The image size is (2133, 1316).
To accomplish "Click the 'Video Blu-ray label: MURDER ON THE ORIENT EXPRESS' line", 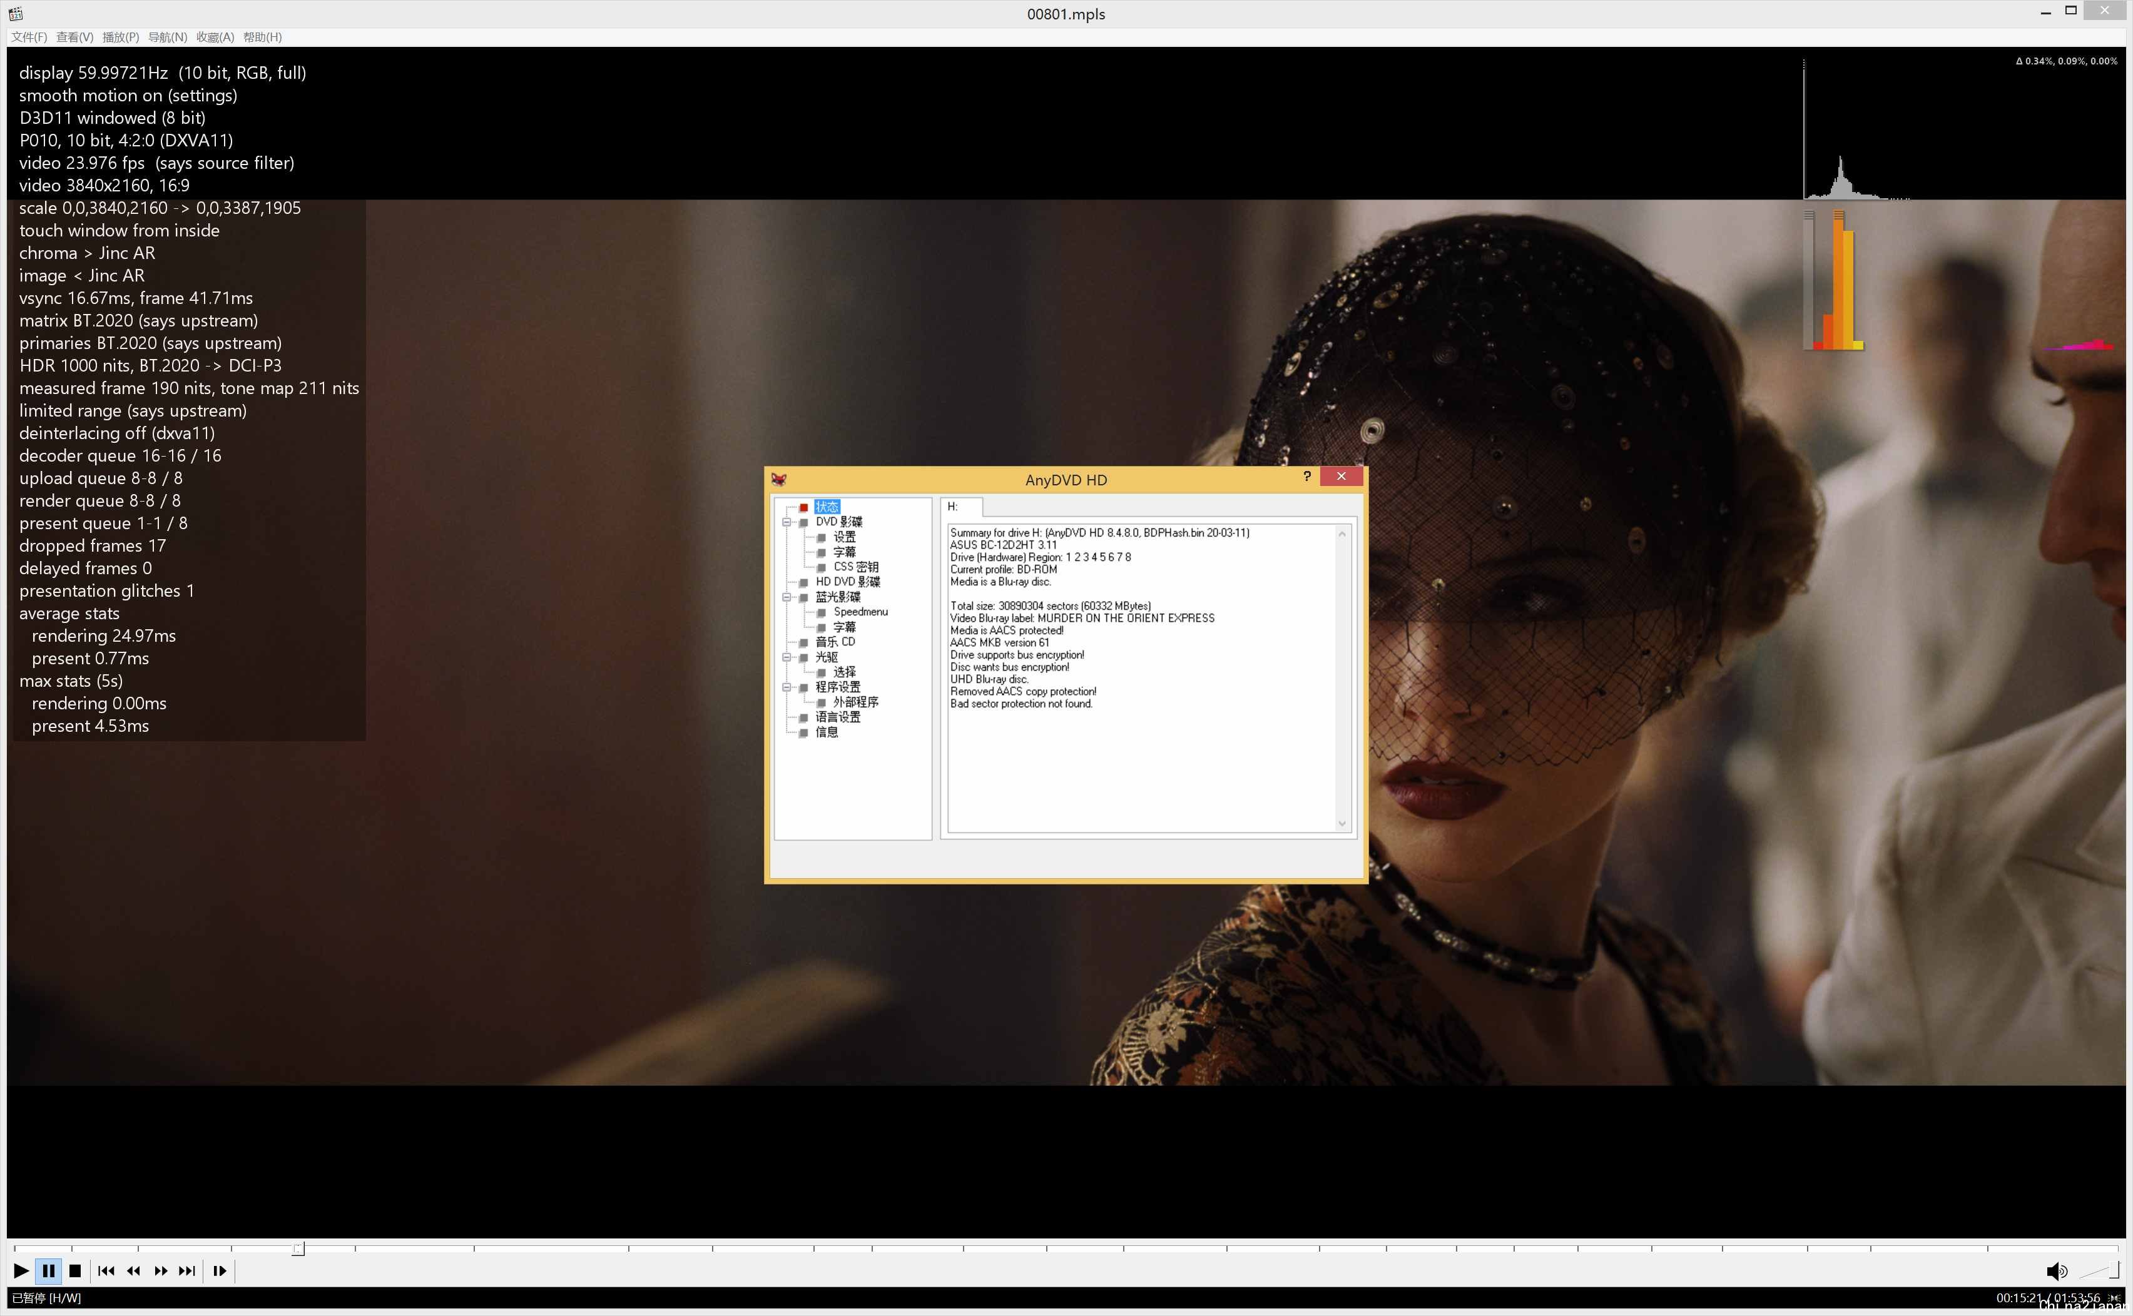I will coord(1082,618).
